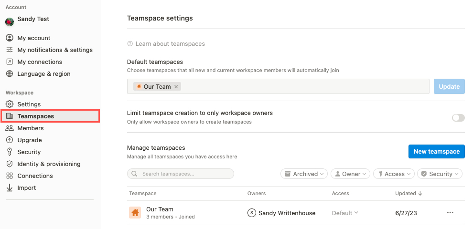Click the Upgrade arrow-circle icon
The height and width of the screenshot is (229, 473).
10,140
